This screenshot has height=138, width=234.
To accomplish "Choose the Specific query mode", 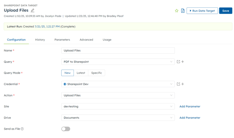I will [96, 73].
